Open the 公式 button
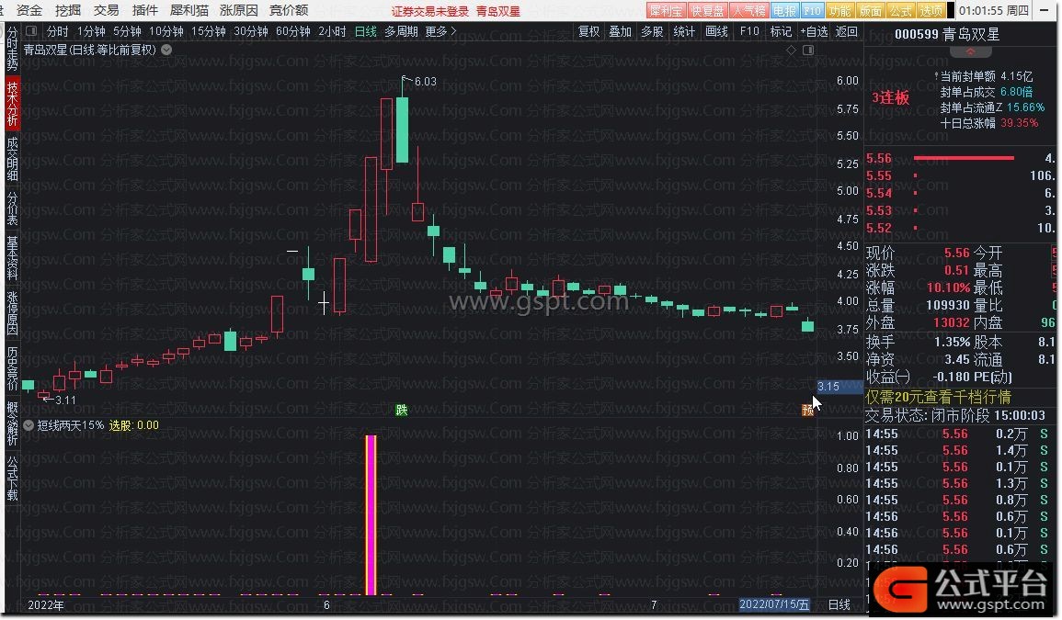This screenshot has width=1062, height=620. click(x=901, y=11)
